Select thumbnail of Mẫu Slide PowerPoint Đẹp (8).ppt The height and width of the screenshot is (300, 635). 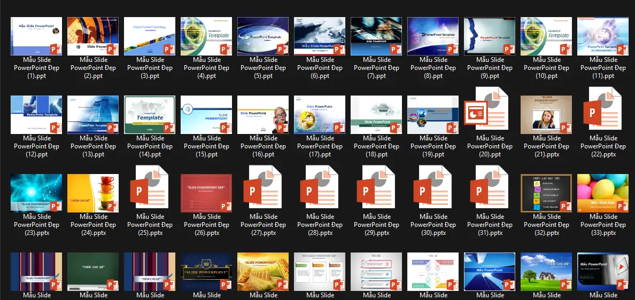[x=433, y=36]
